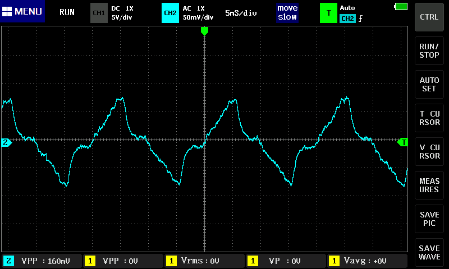
Task: Click SAVE PIC to capture screen
Action: pos(429,219)
